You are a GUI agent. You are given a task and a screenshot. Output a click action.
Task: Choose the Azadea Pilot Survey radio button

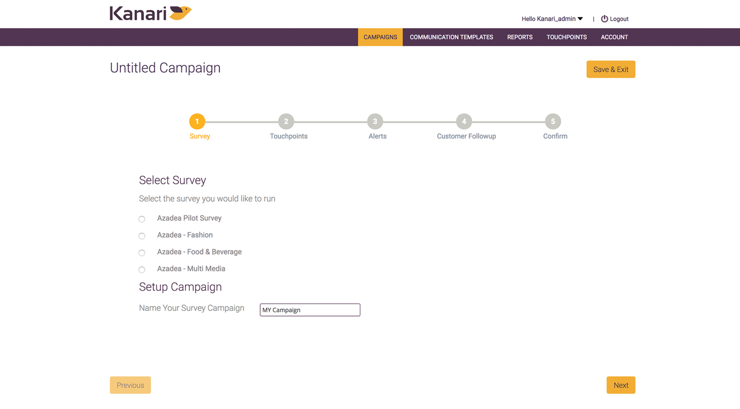(142, 219)
